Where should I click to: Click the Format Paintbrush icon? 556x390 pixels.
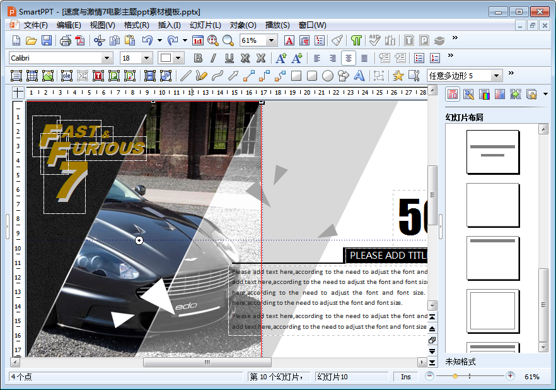[x=337, y=40]
